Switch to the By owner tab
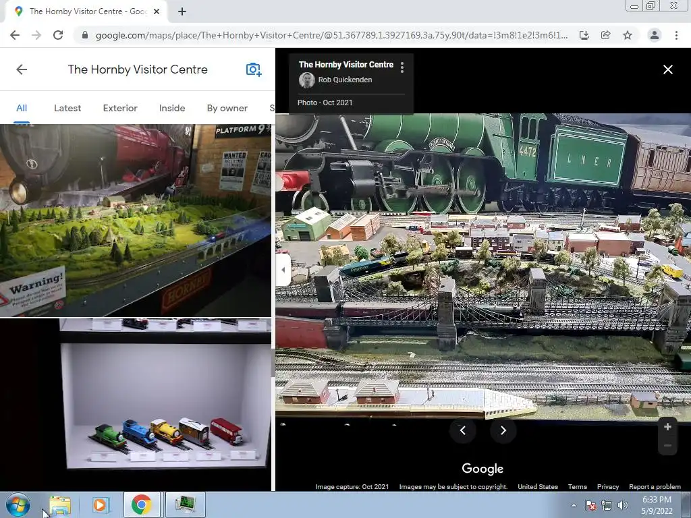Image resolution: width=691 pixels, height=518 pixels. pyautogui.click(x=227, y=108)
